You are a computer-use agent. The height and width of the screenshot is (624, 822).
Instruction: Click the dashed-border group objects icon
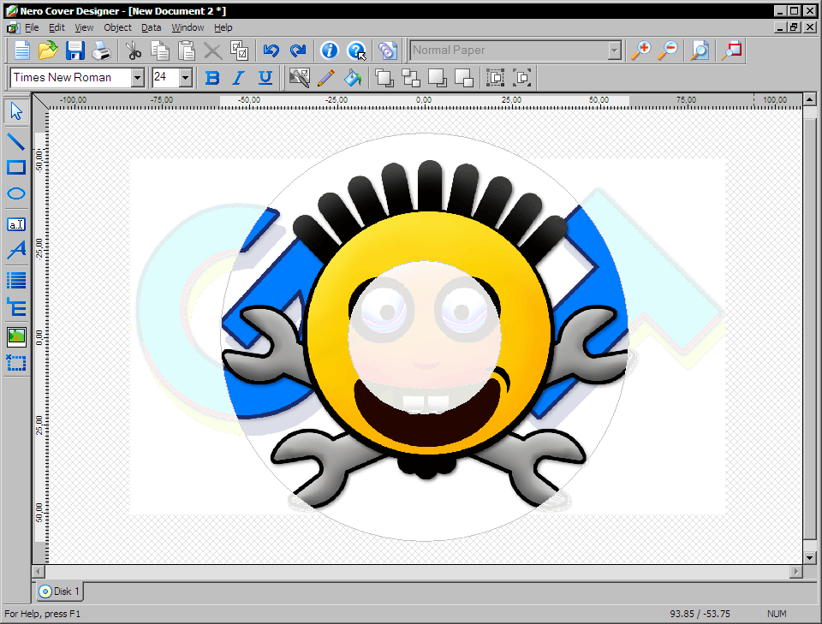coord(496,78)
